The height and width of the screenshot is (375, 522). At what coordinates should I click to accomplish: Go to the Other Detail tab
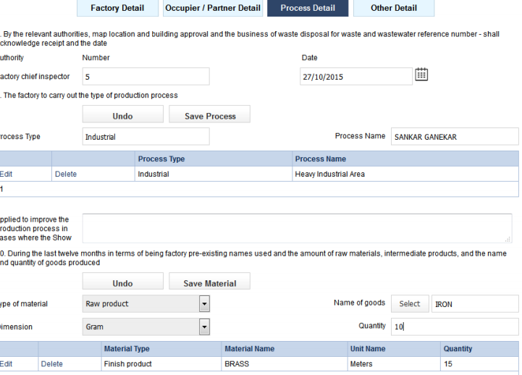(x=393, y=8)
